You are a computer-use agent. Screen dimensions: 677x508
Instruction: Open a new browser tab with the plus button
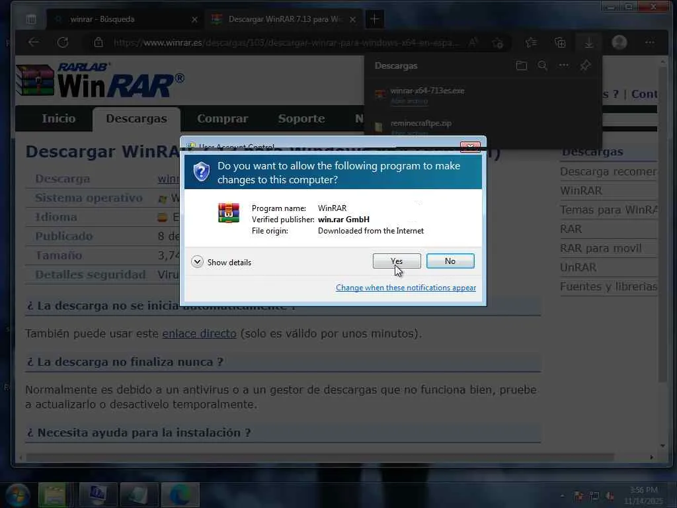coord(374,19)
